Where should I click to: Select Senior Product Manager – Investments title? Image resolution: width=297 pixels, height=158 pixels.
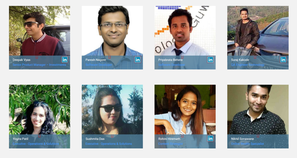coord(39,65)
